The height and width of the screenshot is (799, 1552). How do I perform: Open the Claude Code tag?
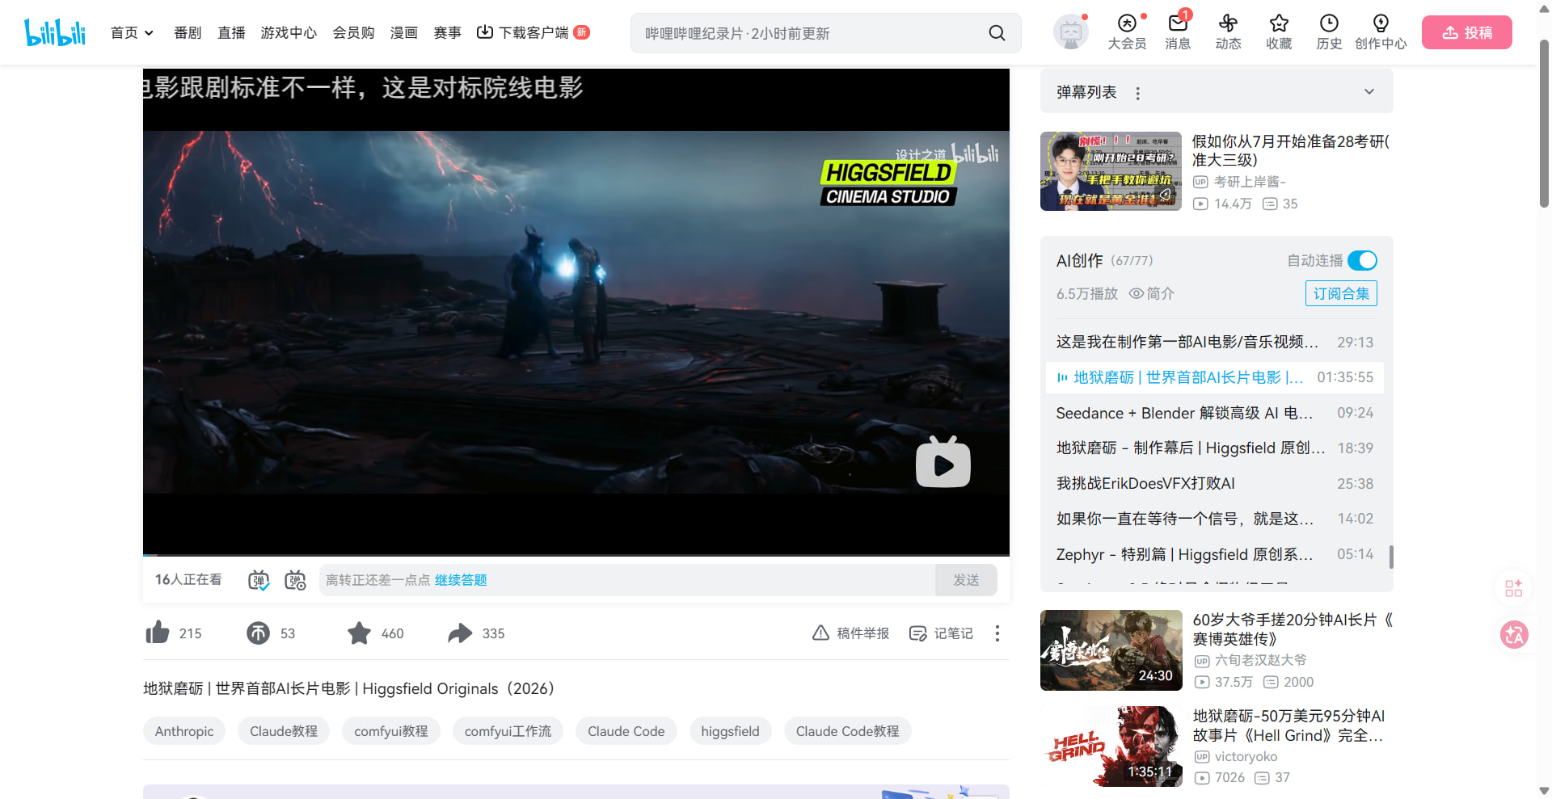pyautogui.click(x=626, y=731)
